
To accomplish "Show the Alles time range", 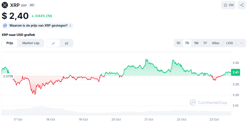I will click(x=216, y=43).
